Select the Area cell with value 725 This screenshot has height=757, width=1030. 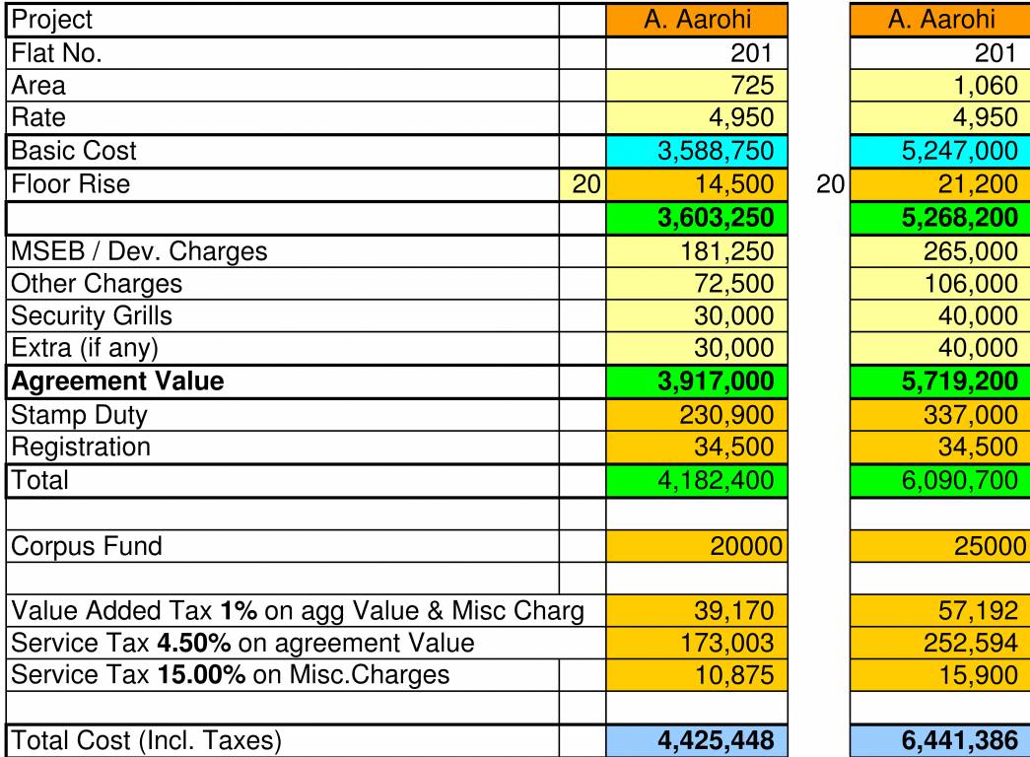(698, 87)
